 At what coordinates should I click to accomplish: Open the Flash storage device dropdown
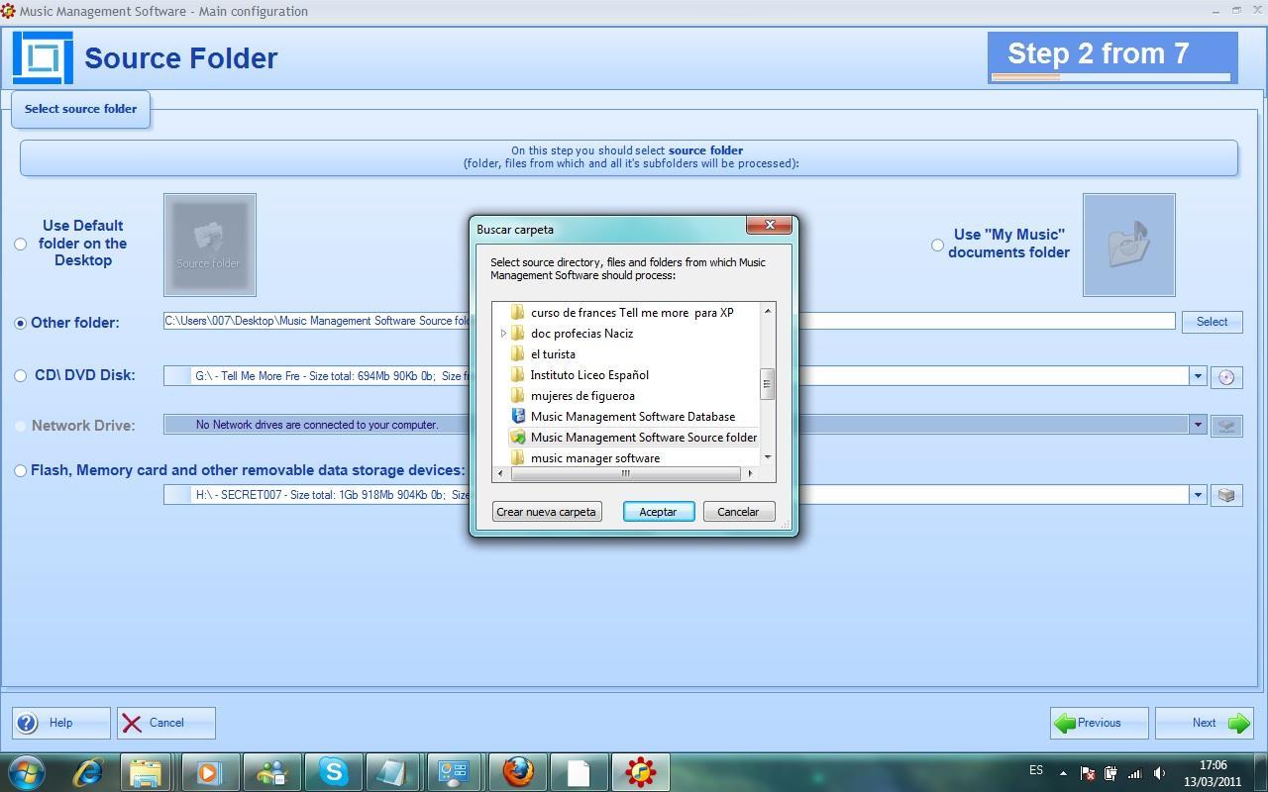pos(1198,494)
